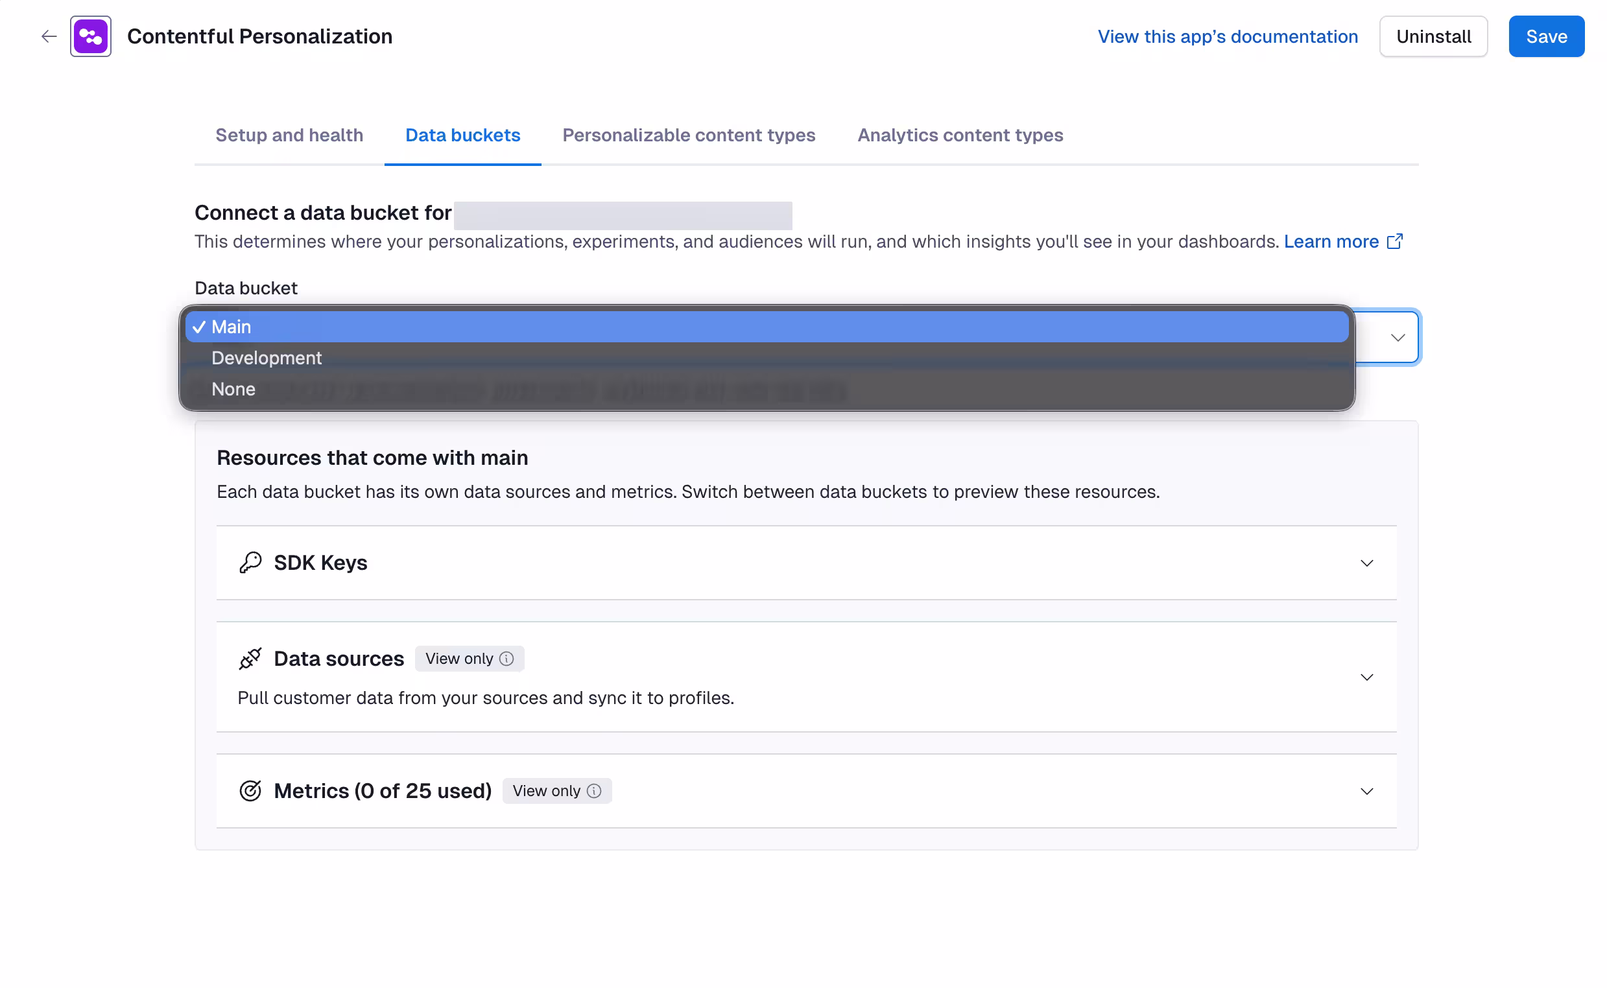Click the Contentful Personalization title text
The image size is (1607, 988).
[x=259, y=36]
